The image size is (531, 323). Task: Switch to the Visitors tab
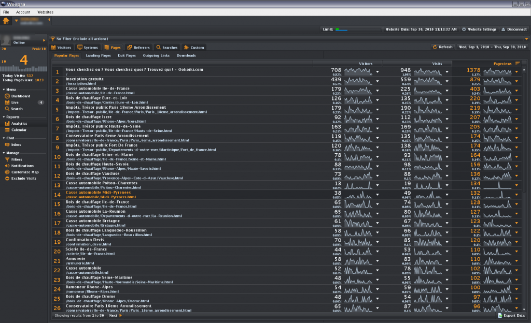[x=61, y=47]
